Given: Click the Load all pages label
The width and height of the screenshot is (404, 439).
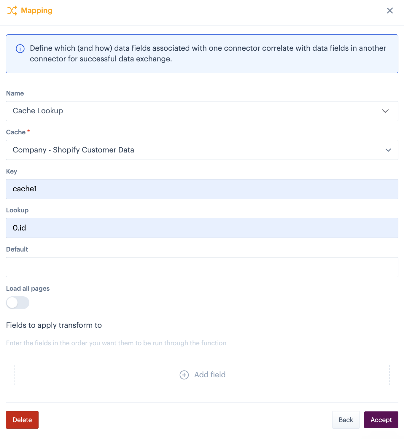Looking at the screenshot, I should 28,289.
